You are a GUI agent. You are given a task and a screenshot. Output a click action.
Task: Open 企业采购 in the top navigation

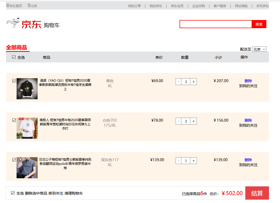pos(198,6)
